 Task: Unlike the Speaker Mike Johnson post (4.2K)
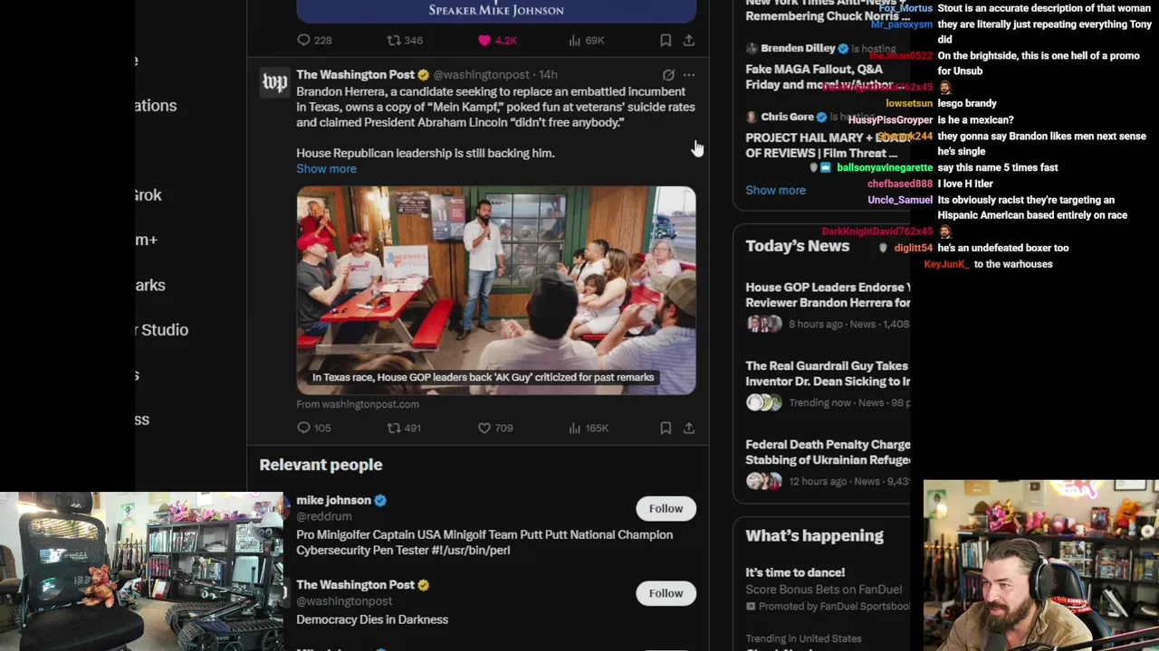pos(497,40)
